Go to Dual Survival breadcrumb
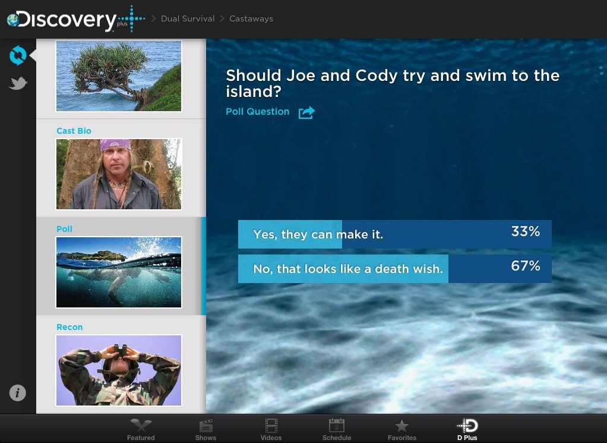This screenshot has height=443, width=607. (188, 18)
